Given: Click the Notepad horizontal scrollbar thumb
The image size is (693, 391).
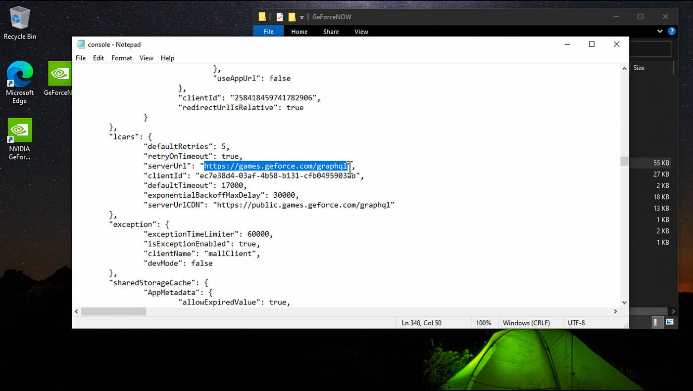Looking at the screenshot, I should pyautogui.click(x=114, y=311).
